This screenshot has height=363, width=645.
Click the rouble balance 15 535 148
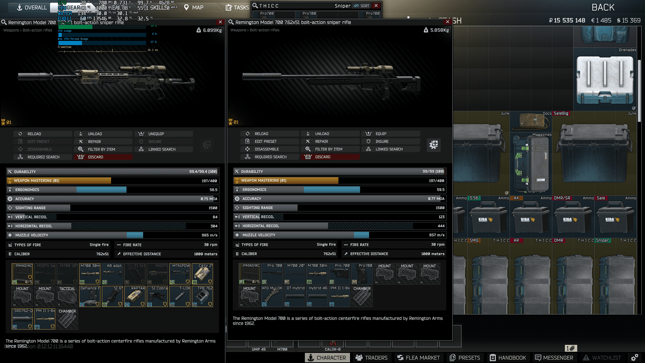(x=567, y=20)
